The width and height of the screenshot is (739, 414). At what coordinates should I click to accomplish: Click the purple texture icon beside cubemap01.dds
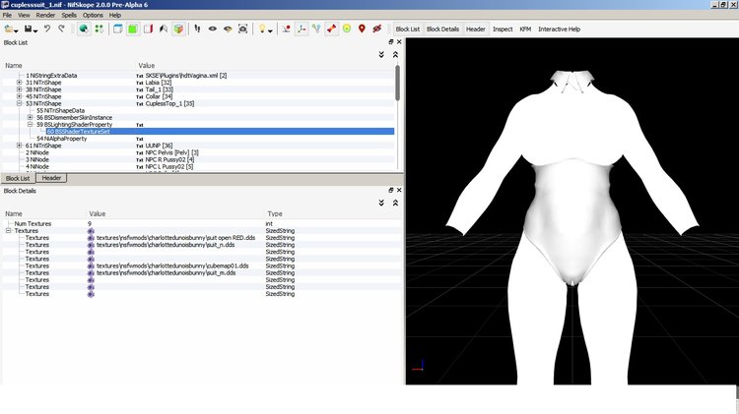(x=91, y=266)
